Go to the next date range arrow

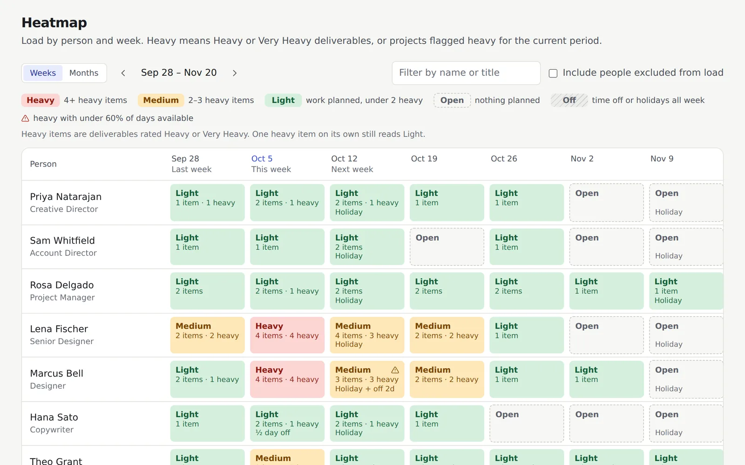235,73
